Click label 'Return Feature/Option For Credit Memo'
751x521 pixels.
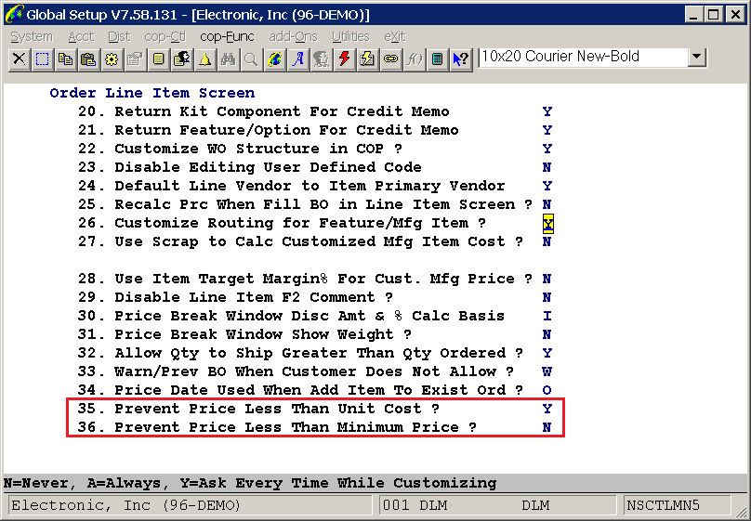pyautogui.click(x=286, y=131)
